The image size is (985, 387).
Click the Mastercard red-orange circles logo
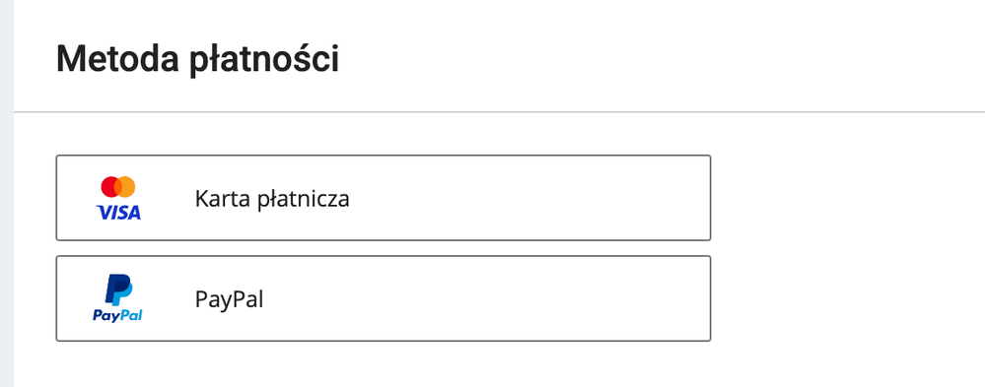[x=118, y=187]
